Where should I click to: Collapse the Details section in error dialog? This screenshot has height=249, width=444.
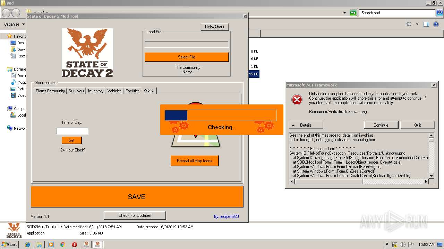point(306,125)
